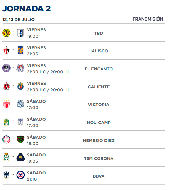This screenshot has height=190, width=169.
Task: Select the Toluca red logo
Action: (x=6, y=139)
